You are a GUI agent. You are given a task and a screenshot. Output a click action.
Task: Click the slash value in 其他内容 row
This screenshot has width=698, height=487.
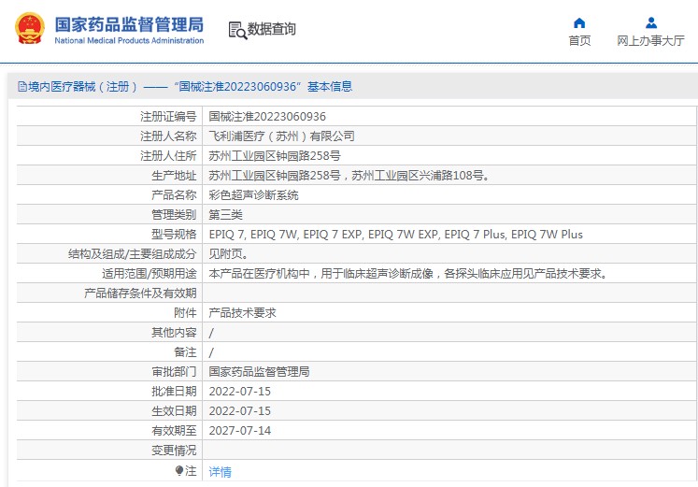coord(211,333)
